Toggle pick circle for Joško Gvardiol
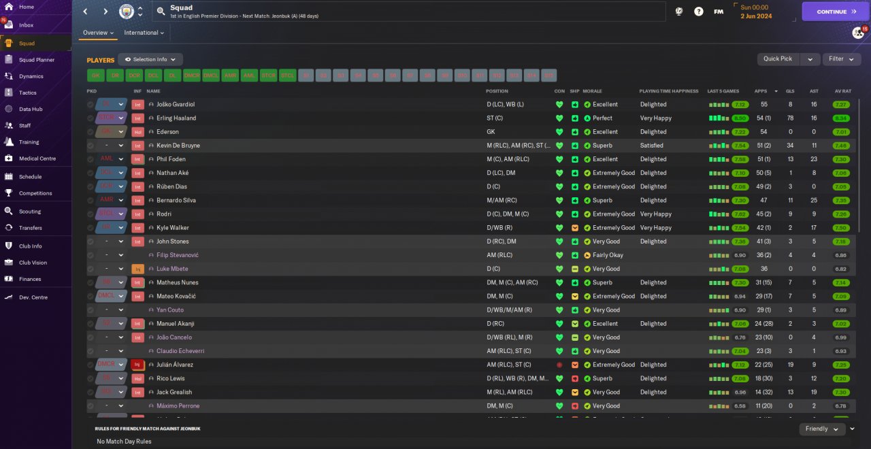The height and width of the screenshot is (449, 871). point(91,105)
